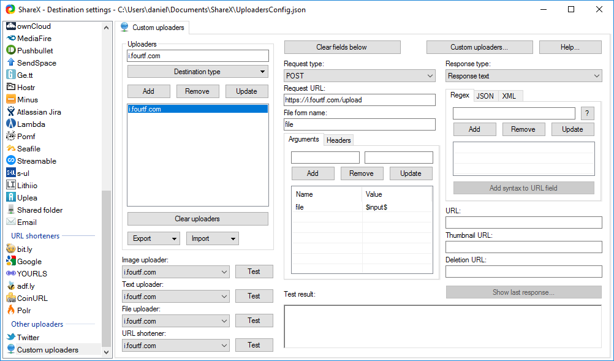Click the Lambda icon
Viewport: 614px width, 361px height.
(x=11, y=124)
